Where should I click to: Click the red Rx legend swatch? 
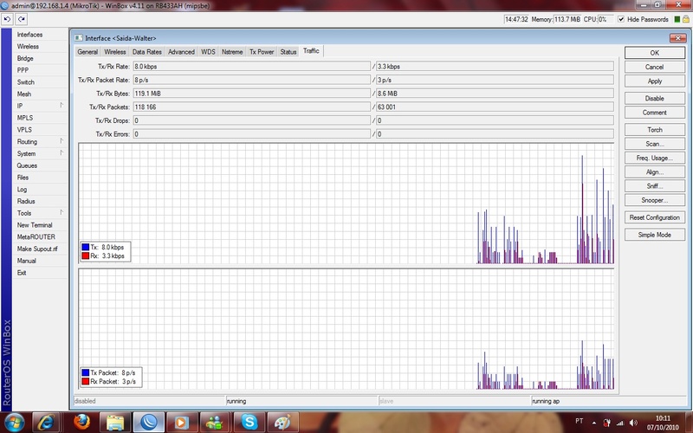(86, 255)
